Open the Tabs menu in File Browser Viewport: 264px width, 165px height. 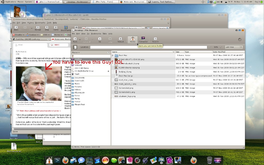click(105, 34)
